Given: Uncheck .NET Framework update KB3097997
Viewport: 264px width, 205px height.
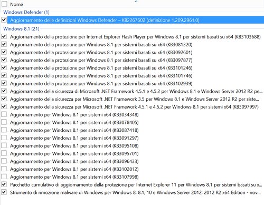Looking at the screenshot, I should tap(4, 106).
